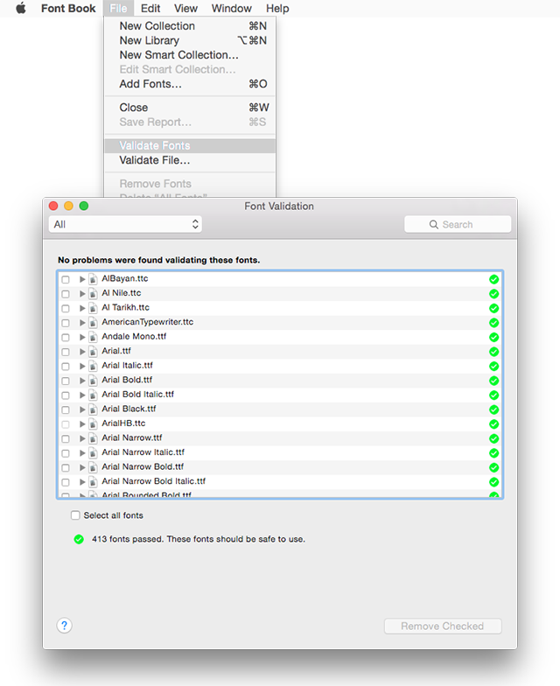The image size is (560, 686).
Task: Select New Collection in the File menu
Action: tap(190, 26)
